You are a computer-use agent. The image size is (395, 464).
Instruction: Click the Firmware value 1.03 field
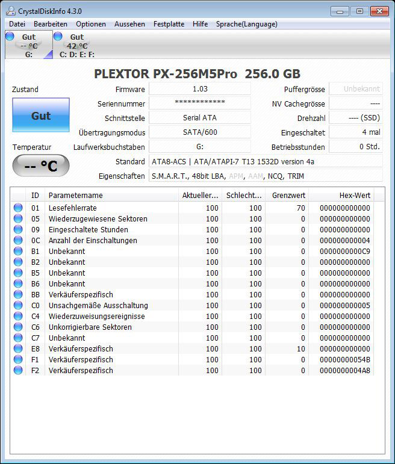pyautogui.click(x=200, y=89)
